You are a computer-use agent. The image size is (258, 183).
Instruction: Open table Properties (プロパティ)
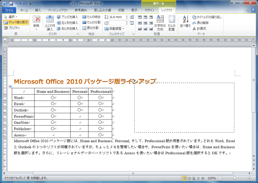click(x=12, y=28)
